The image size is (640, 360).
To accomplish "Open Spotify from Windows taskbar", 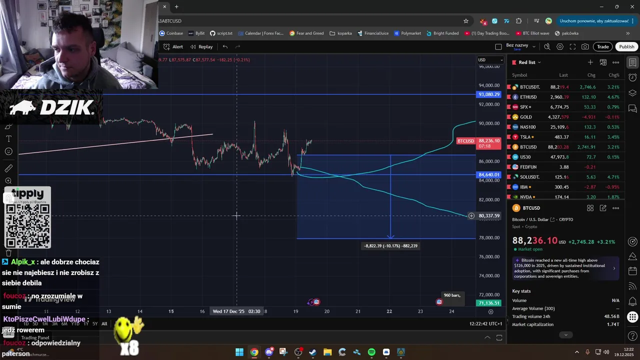I will pyautogui.click(x=371, y=352).
